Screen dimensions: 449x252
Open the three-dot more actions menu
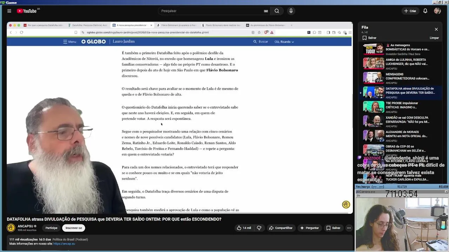pyautogui.click(x=349, y=228)
